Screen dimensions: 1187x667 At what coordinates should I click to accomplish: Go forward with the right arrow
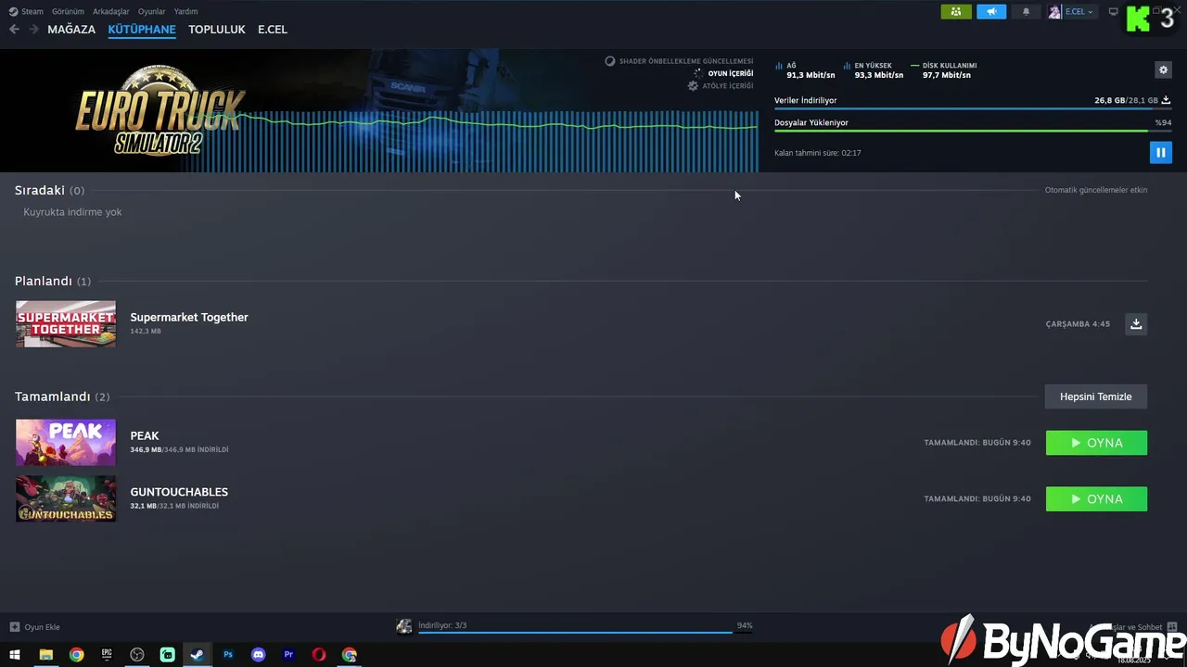click(33, 30)
